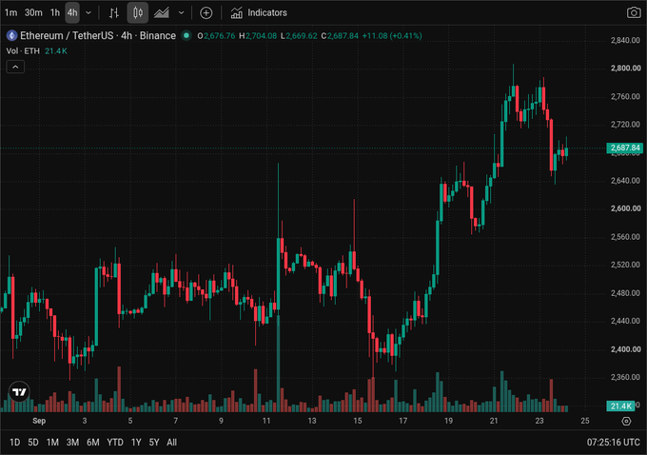Click the 21.4K volume scale label
The height and width of the screenshot is (455, 647).
(x=620, y=406)
